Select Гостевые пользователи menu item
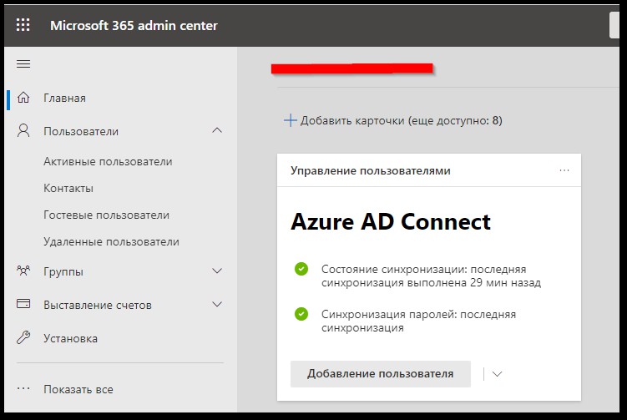627x420 pixels. tap(106, 215)
